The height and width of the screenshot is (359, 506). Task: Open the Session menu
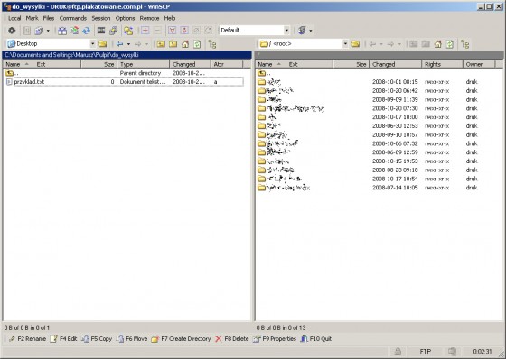pos(101,18)
